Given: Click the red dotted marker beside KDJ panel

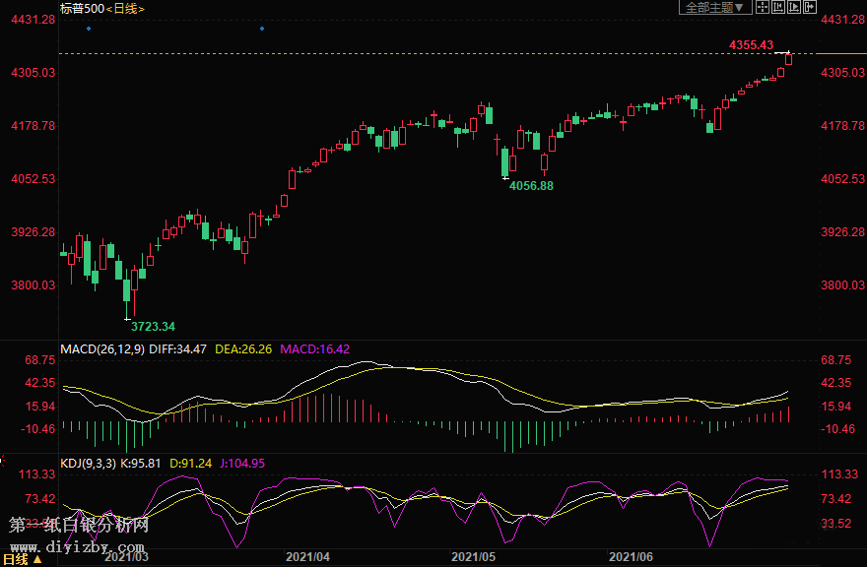Looking at the screenshot, I should [3, 461].
